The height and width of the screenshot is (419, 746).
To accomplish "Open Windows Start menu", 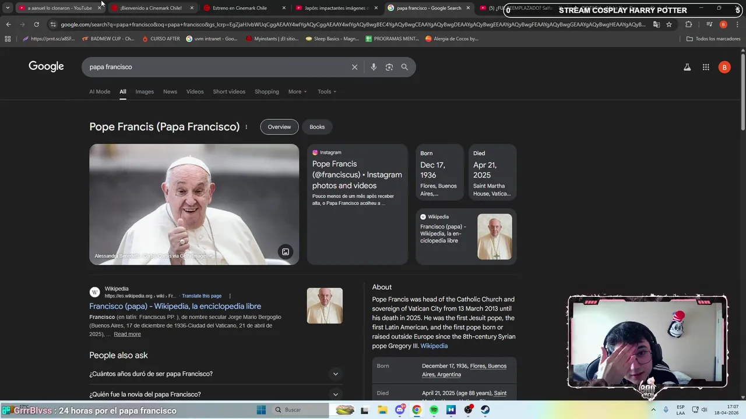I will pyautogui.click(x=261, y=410).
